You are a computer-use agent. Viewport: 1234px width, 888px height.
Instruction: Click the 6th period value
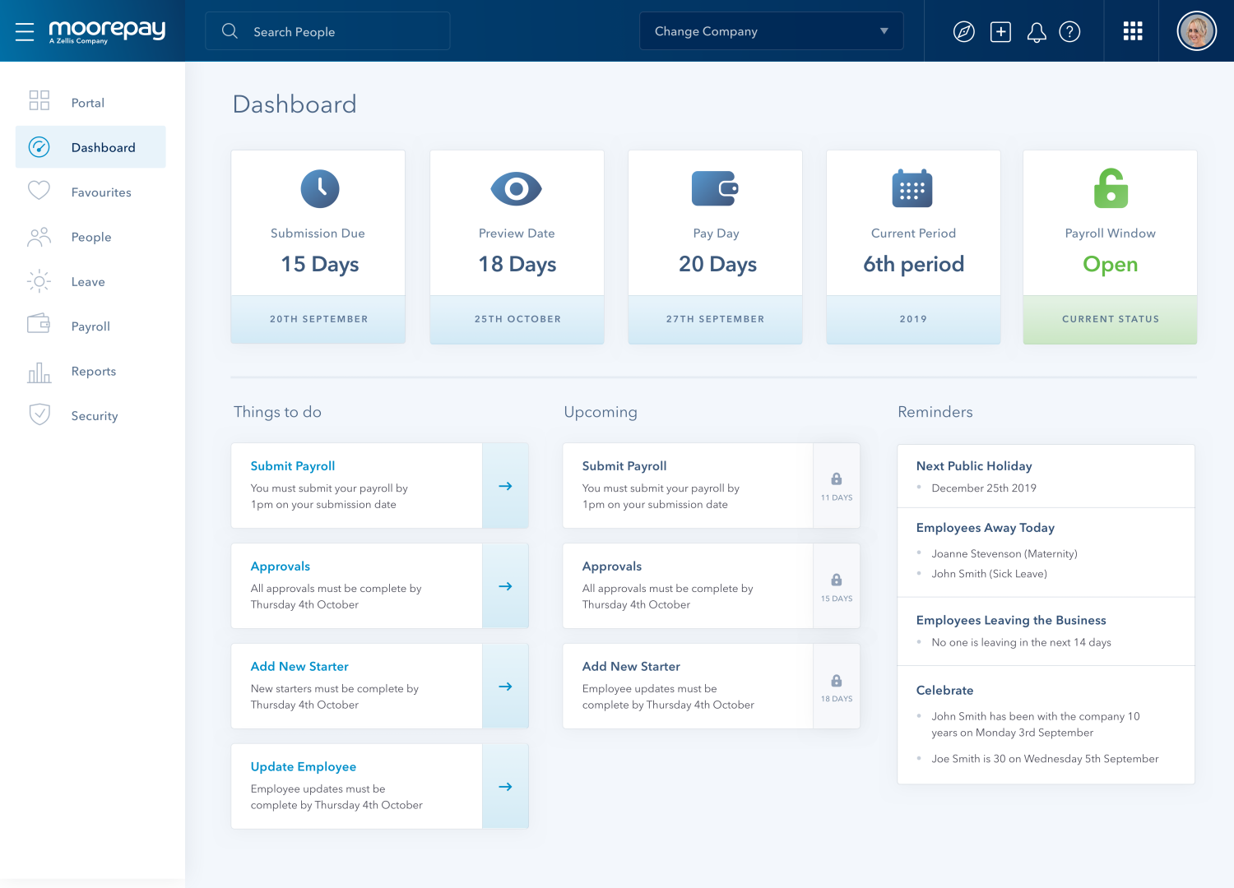point(913,265)
